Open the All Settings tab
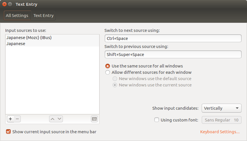The width and height of the screenshot is (247, 141). tap(17, 16)
